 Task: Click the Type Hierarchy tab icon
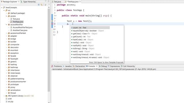coord(22,2)
